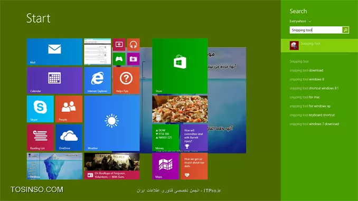The width and height of the screenshot is (358, 201).
Task: Open the Xbox Games controller tile
Action: point(119,59)
